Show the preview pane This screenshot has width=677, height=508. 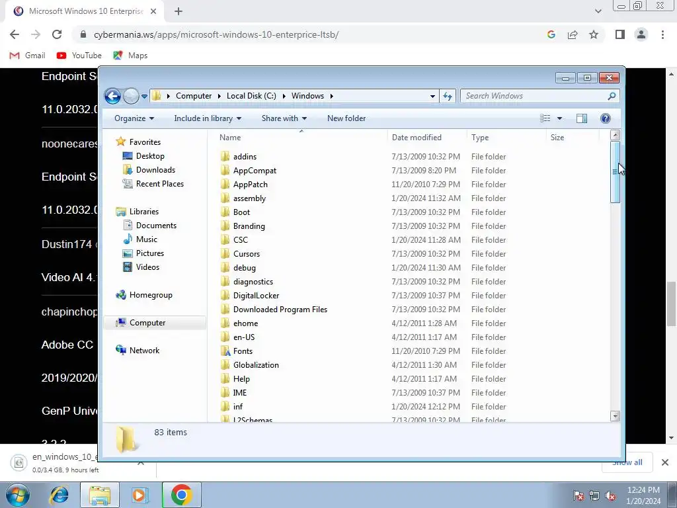click(582, 118)
